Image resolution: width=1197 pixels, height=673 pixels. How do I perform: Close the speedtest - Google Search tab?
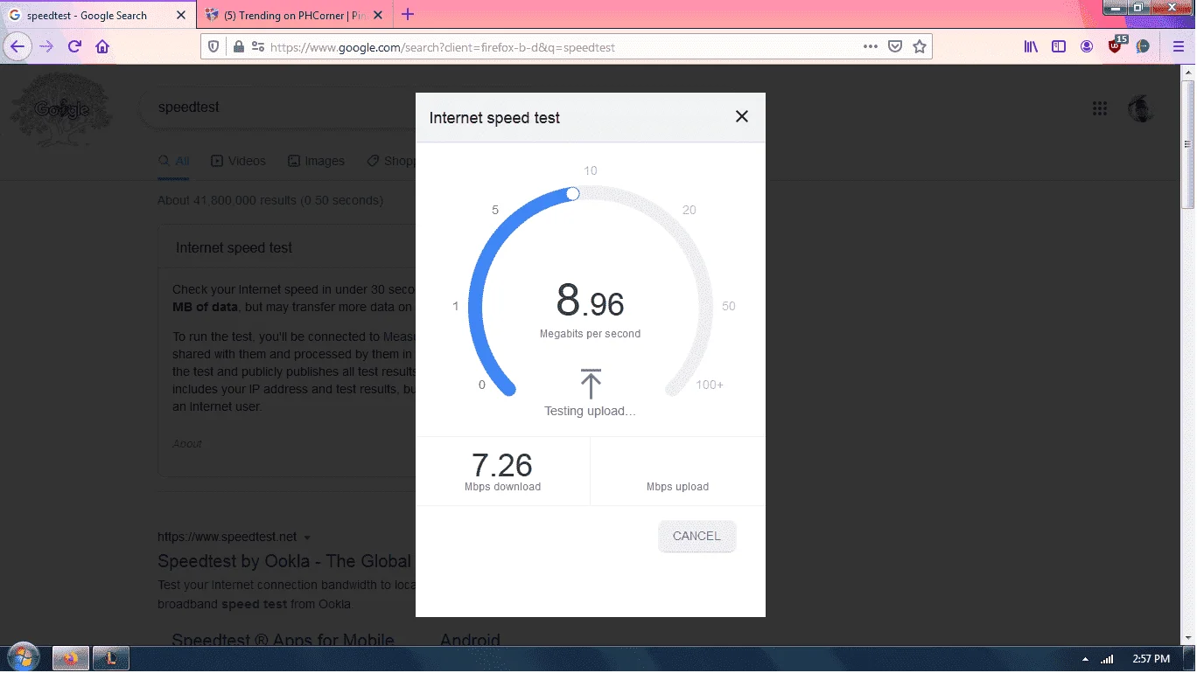pos(181,15)
